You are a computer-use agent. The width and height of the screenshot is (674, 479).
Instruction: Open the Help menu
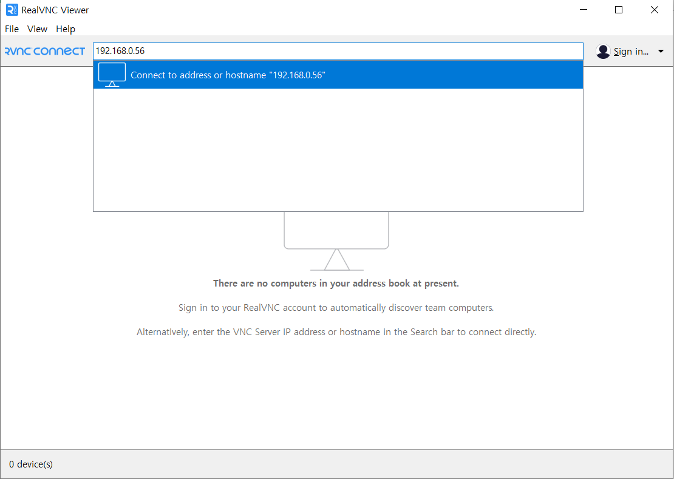[x=66, y=29]
